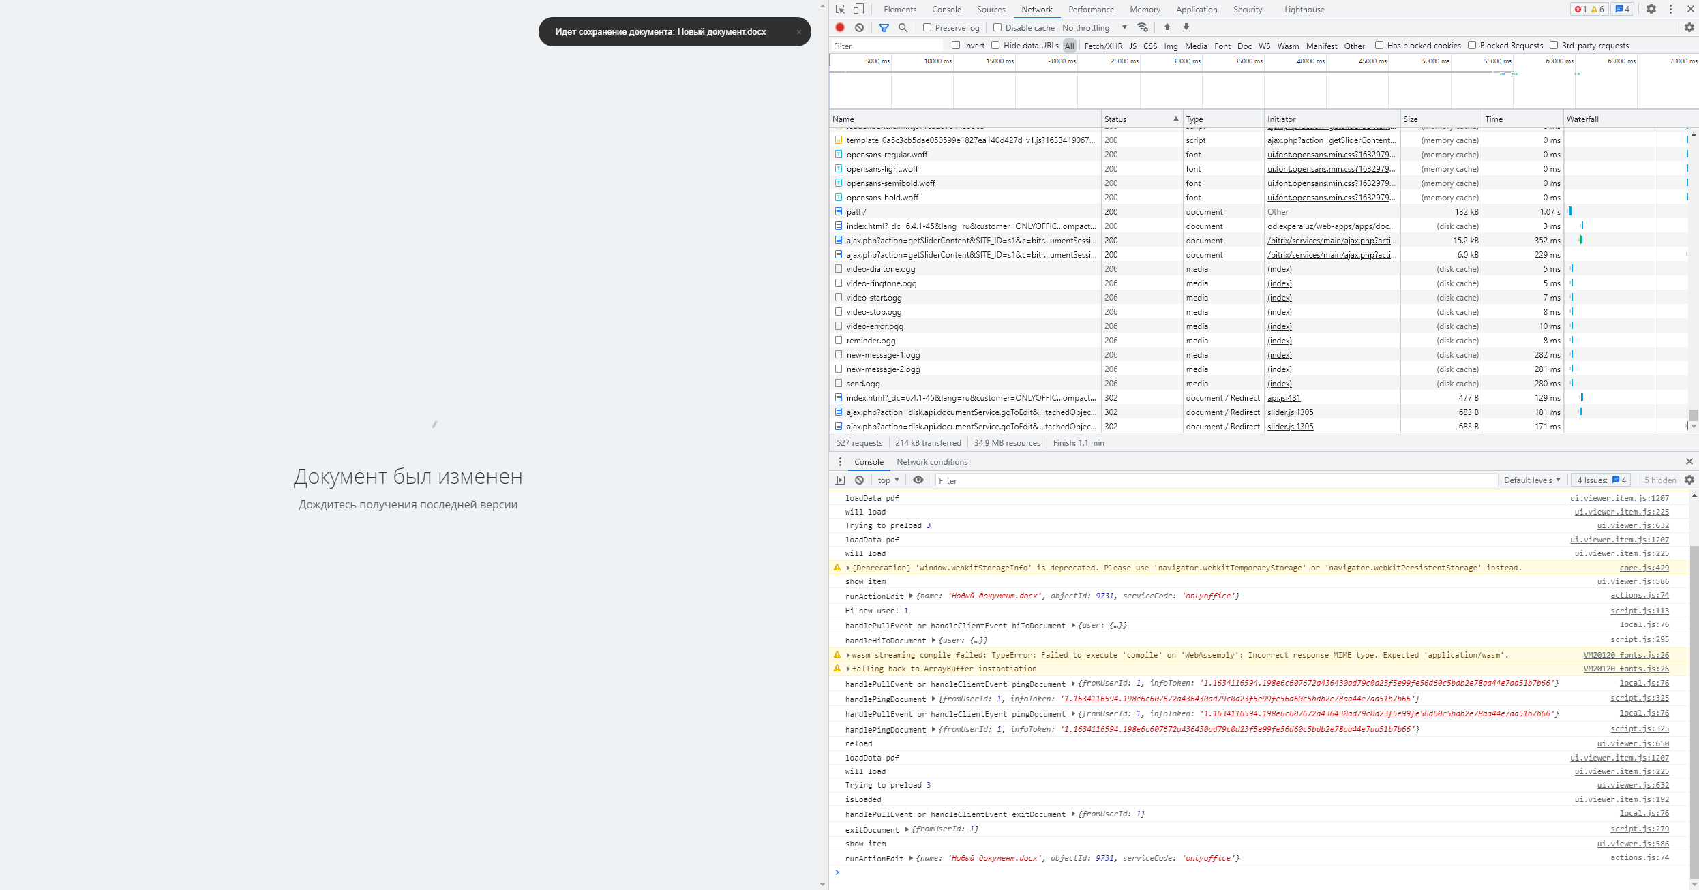Toggle the network filter funnel icon
The image size is (1699, 890).
point(884,28)
